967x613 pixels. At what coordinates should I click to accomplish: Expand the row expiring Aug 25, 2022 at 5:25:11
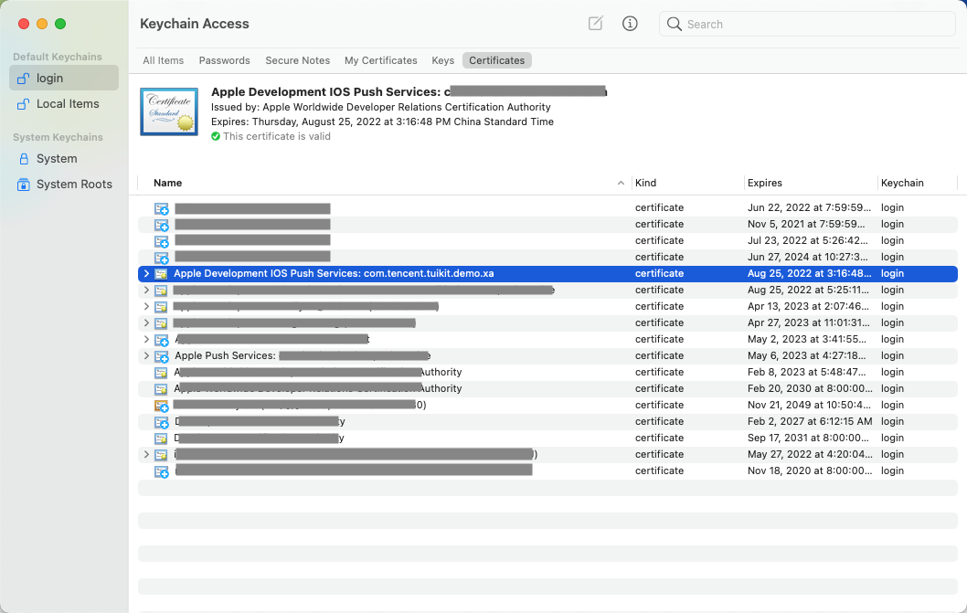pos(146,290)
